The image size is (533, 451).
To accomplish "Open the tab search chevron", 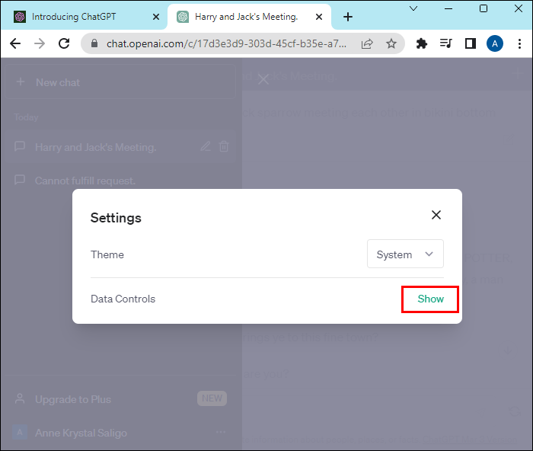I will pyautogui.click(x=413, y=8).
